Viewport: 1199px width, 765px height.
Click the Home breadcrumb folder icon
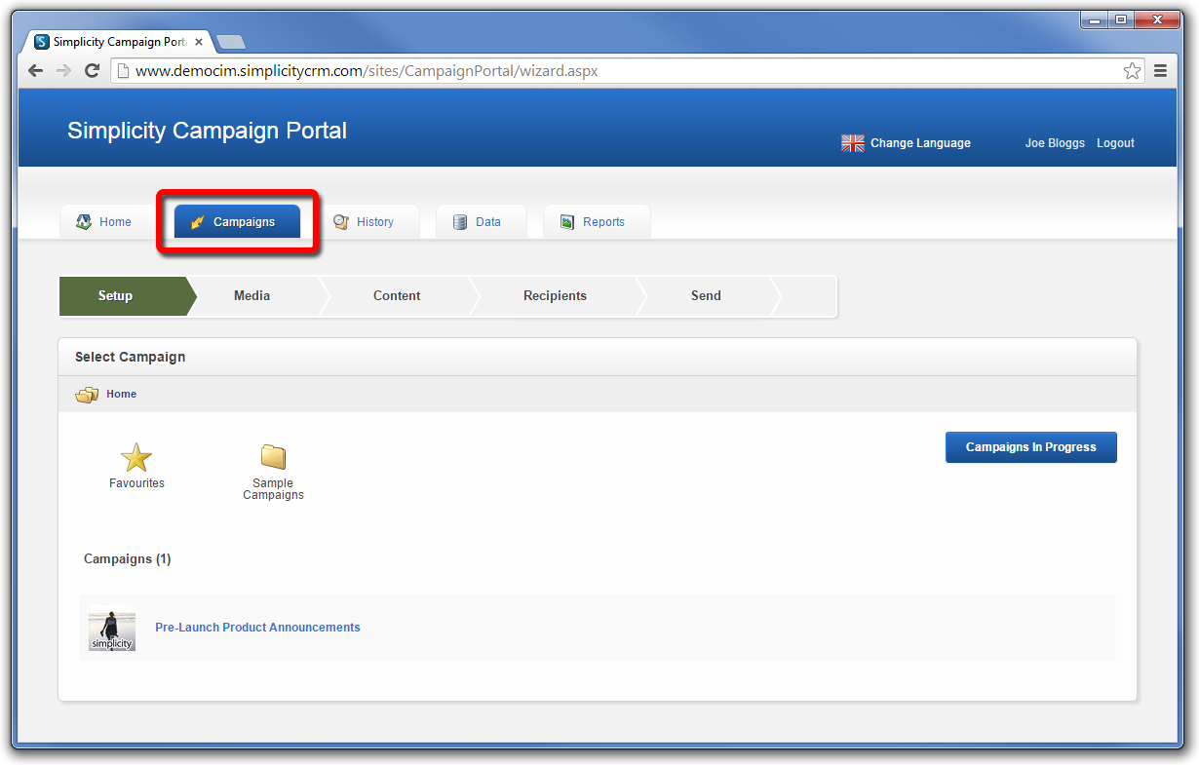pos(87,395)
